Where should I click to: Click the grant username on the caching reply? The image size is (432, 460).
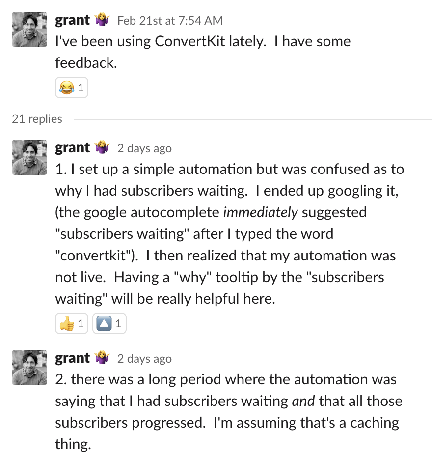pos(72,358)
